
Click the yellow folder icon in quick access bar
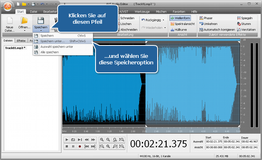point(24,4)
